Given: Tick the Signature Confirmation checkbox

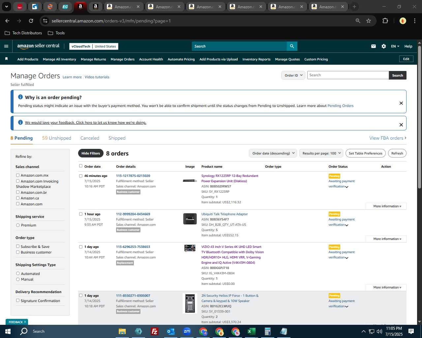Looking at the screenshot, I should [x=18, y=300].
